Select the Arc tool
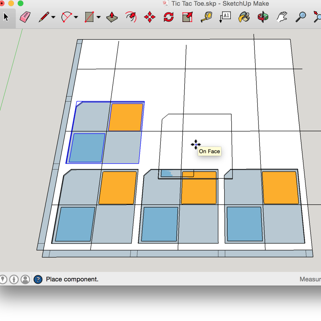The image size is (321, 321). pos(66,17)
